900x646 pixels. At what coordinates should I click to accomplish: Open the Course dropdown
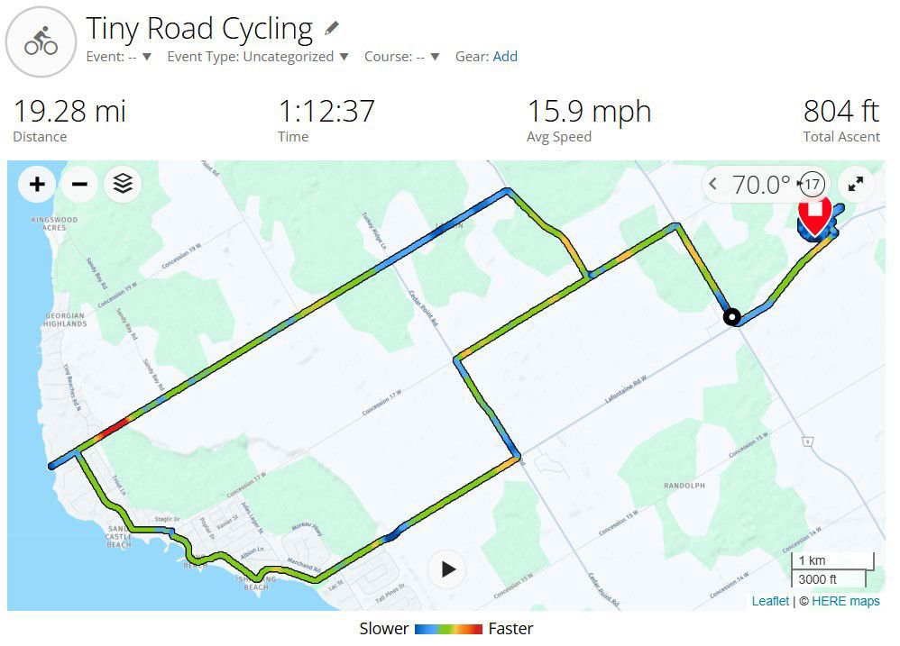pyautogui.click(x=402, y=56)
